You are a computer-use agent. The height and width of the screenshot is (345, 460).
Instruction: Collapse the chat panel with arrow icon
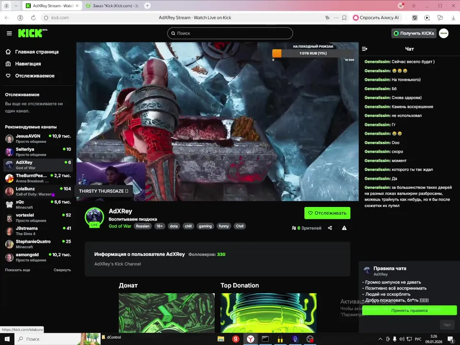[x=365, y=49]
